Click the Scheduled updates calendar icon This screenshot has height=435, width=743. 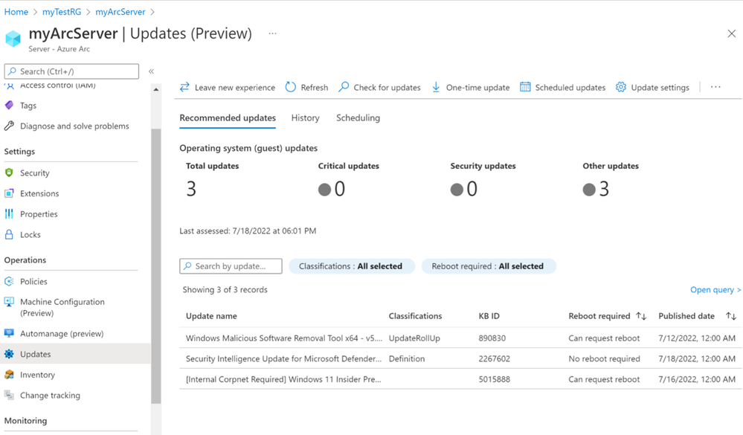pyautogui.click(x=525, y=87)
